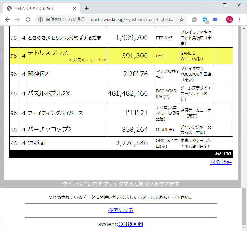Select the score 858,264

[135, 130]
